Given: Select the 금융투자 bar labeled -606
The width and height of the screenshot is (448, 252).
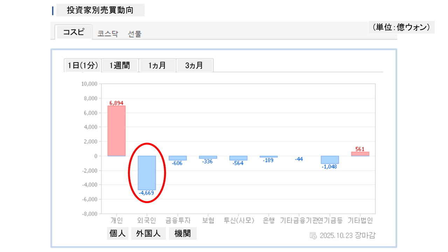Looking at the screenshot, I should (x=177, y=158).
